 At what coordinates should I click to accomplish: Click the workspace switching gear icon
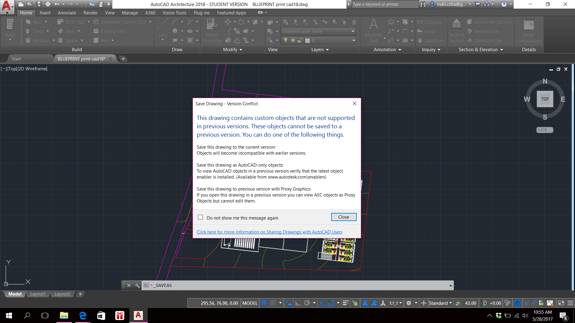coord(409,303)
